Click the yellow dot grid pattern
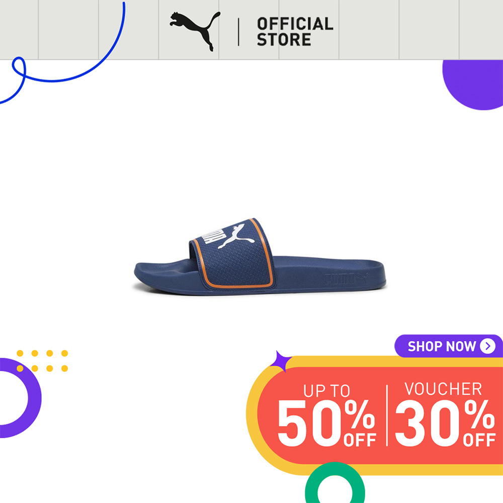This screenshot has height=503, width=503. coord(42,361)
